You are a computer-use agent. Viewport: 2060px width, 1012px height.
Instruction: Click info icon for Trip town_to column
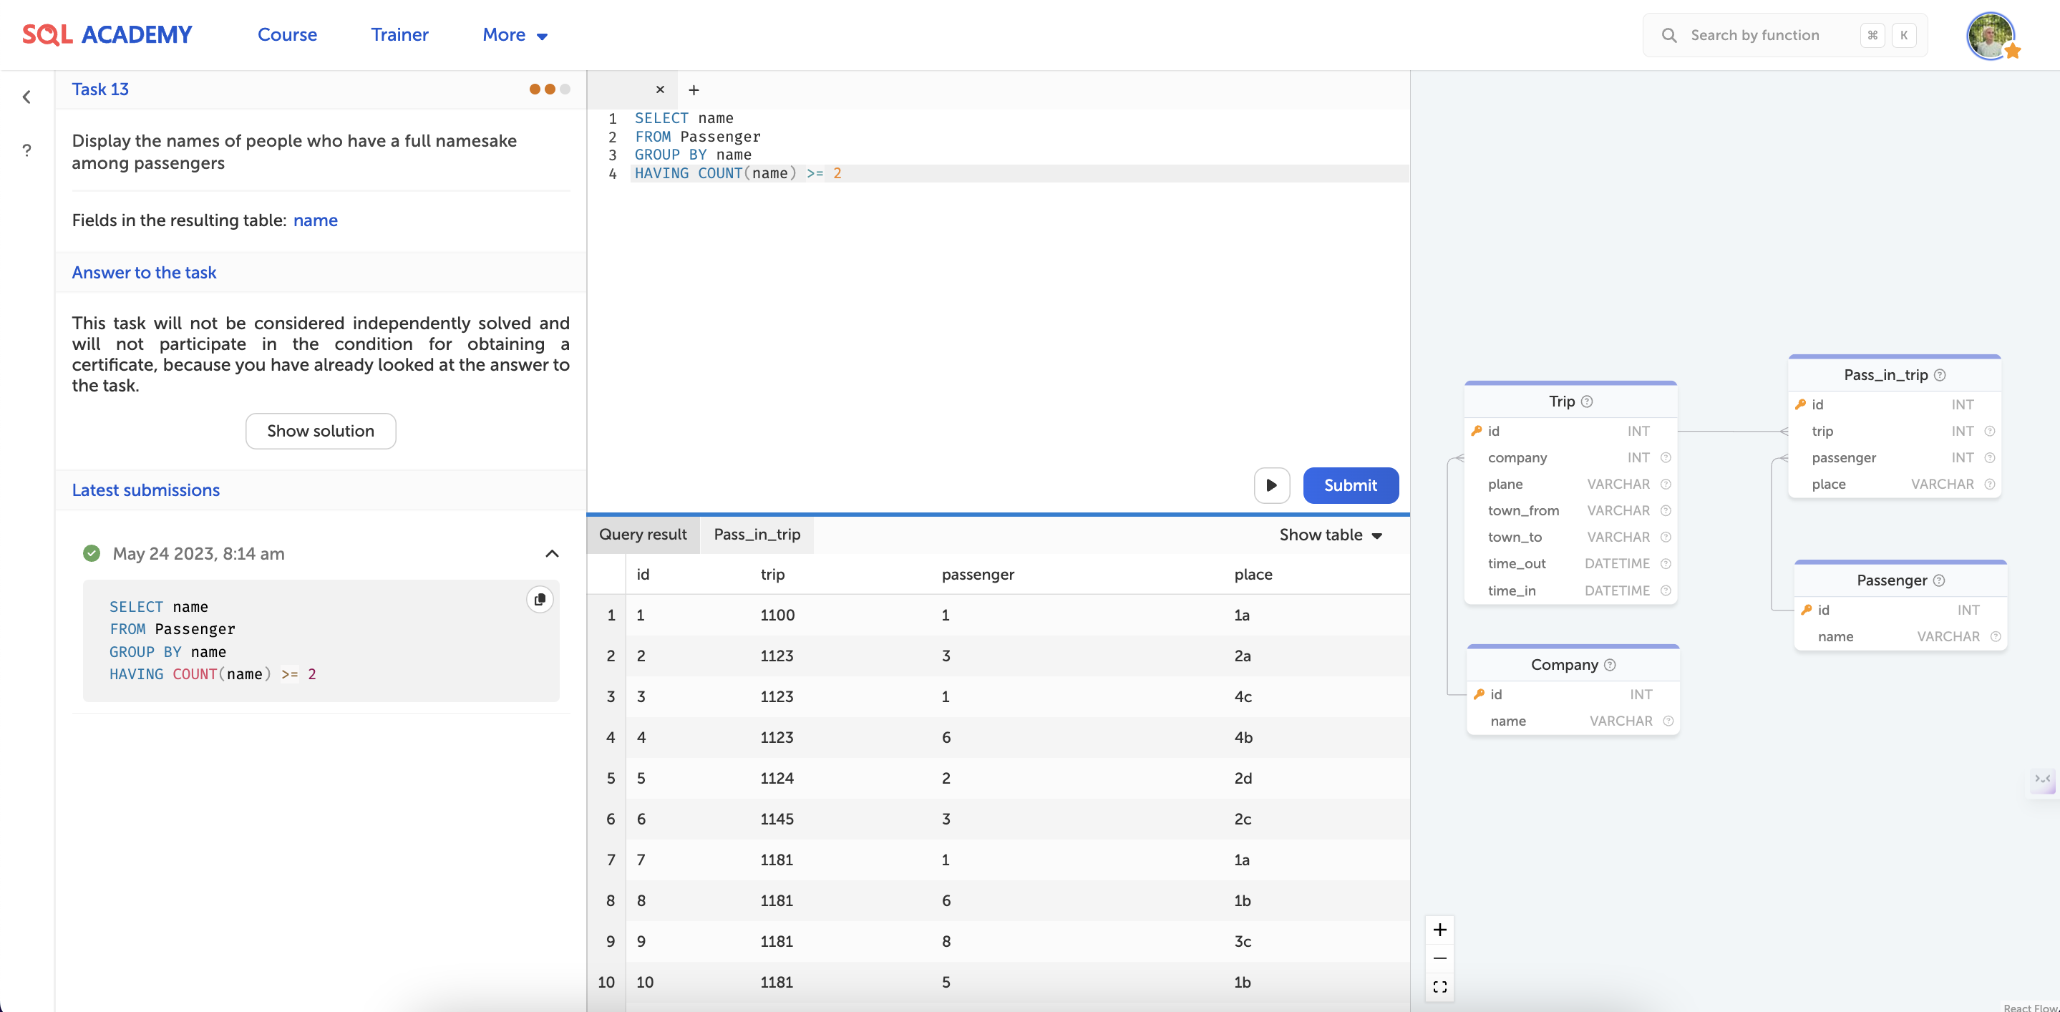[1666, 537]
